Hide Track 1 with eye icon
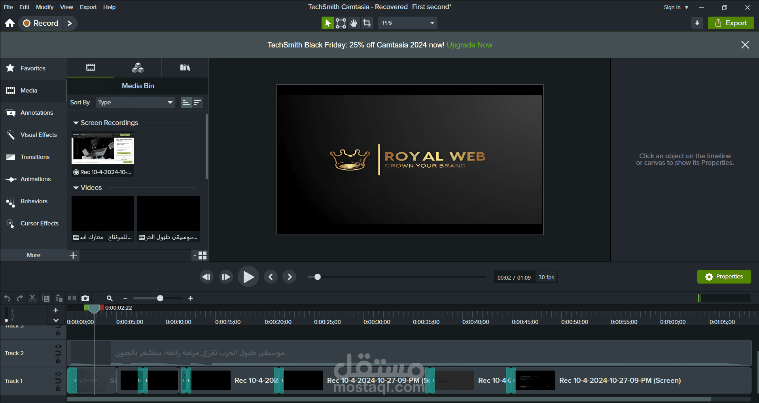The width and height of the screenshot is (759, 403). 58,374
